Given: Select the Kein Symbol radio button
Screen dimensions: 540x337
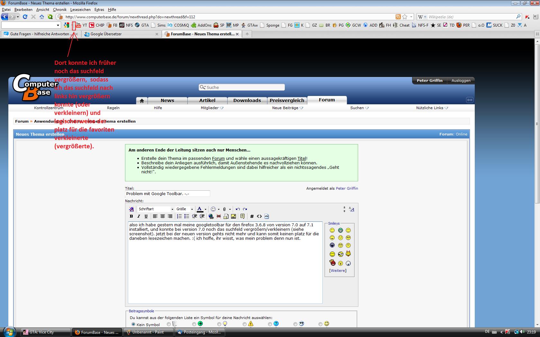Looking at the screenshot, I should pyautogui.click(x=133, y=324).
